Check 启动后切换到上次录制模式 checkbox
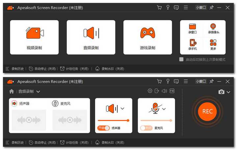237x150 pixels. point(181,59)
